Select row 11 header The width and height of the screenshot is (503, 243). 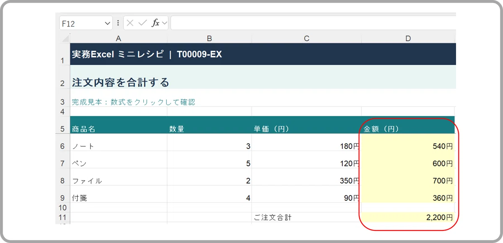coord(63,217)
